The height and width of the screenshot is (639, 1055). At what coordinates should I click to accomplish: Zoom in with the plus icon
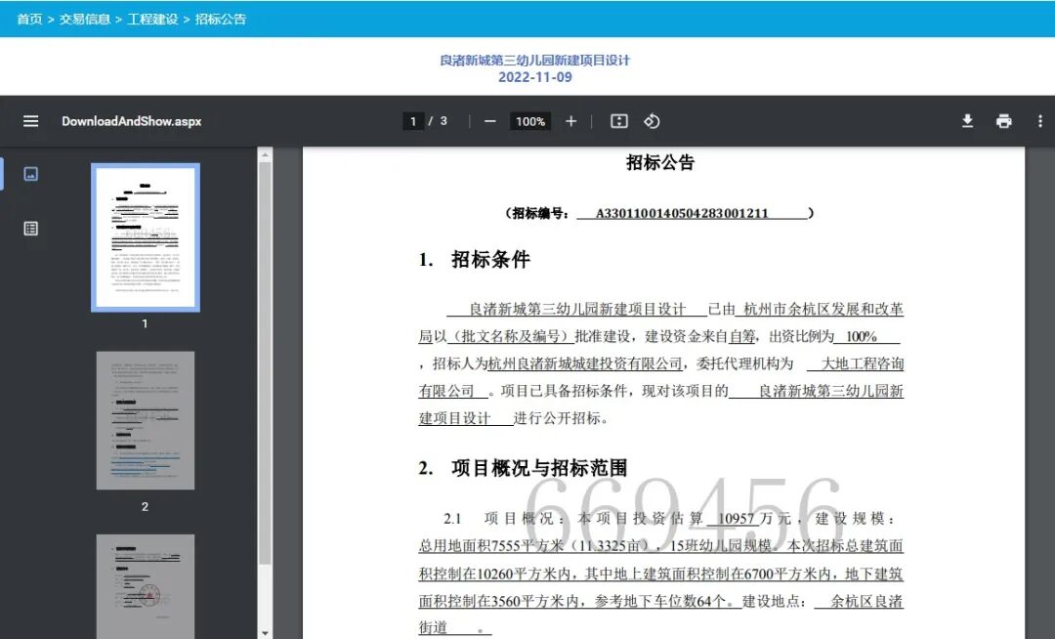pos(571,121)
